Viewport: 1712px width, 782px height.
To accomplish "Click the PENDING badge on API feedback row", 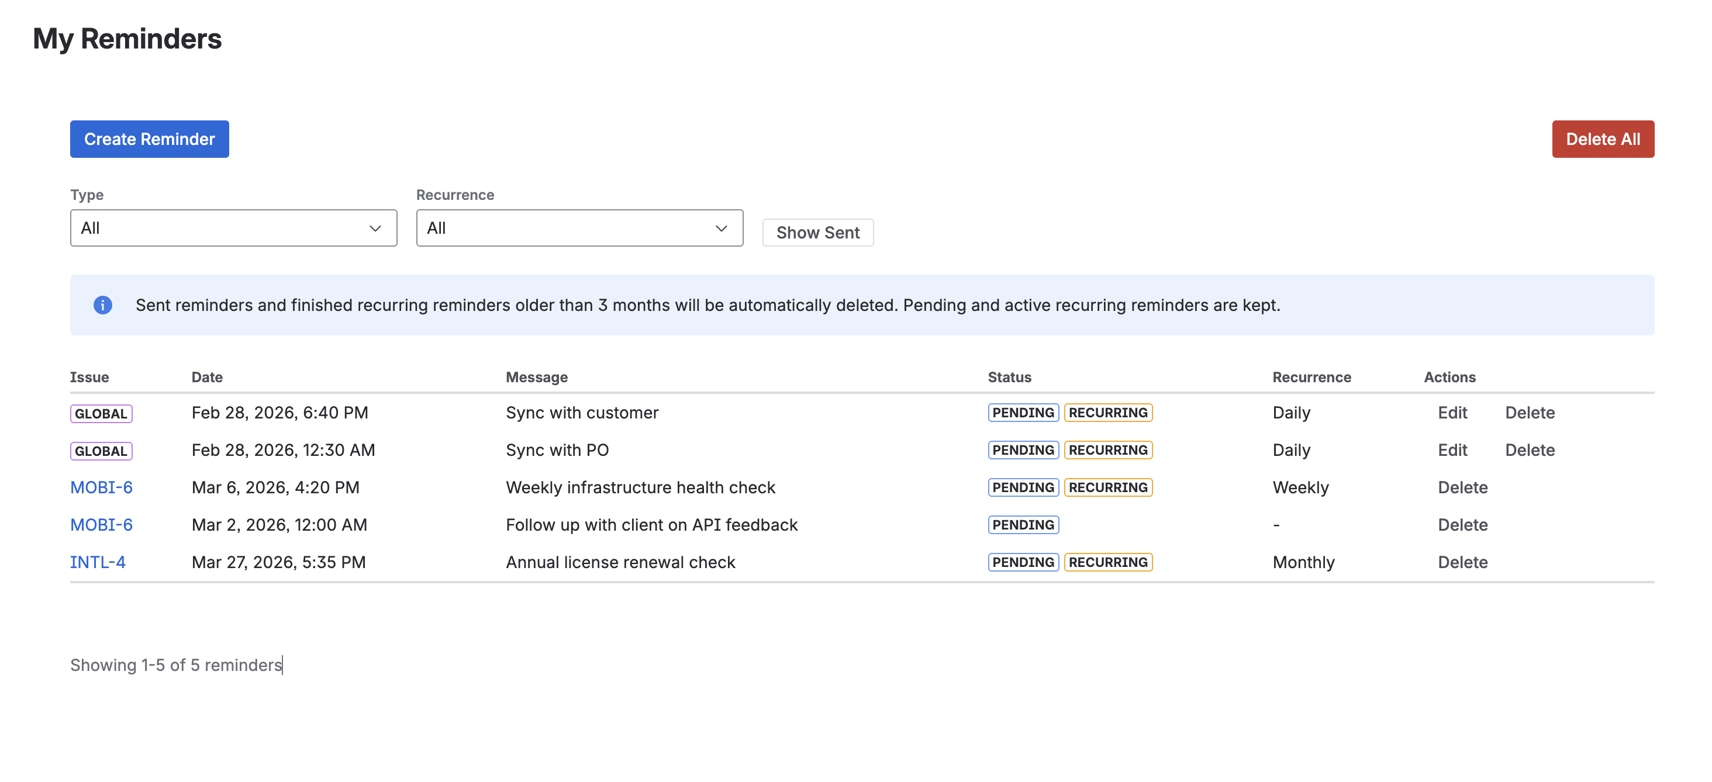I will 1022,525.
